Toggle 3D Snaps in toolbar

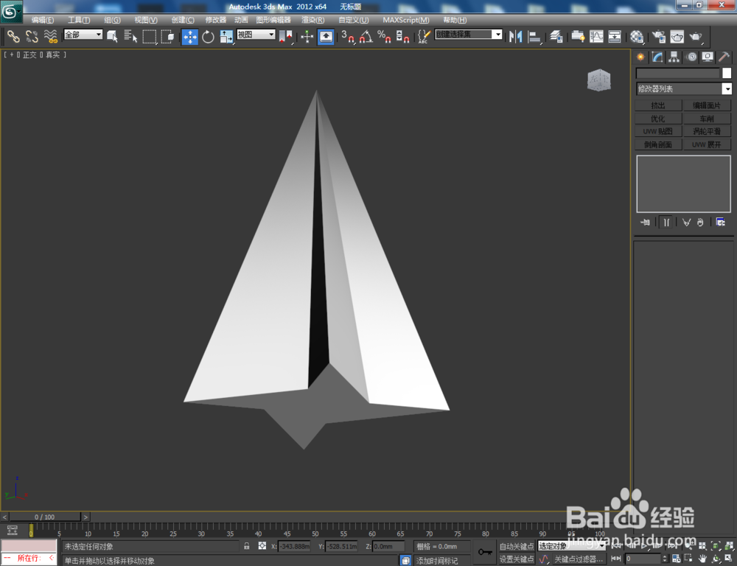click(x=348, y=37)
